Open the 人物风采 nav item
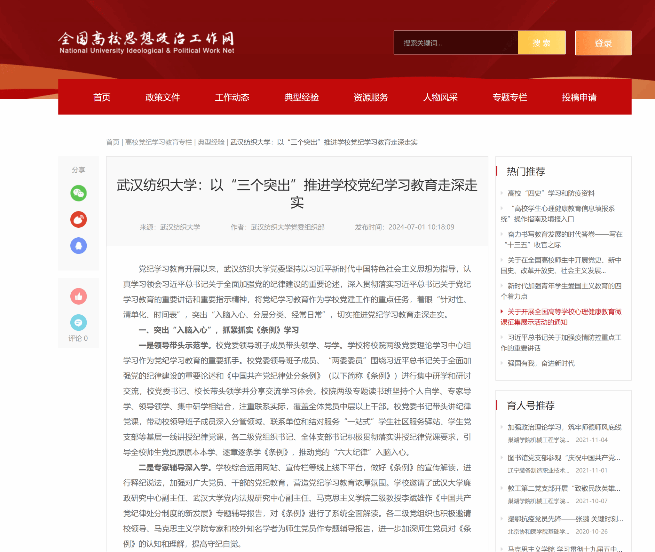Image resolution: width=655 pixels, height=552 pixels. tap(440, 97)
